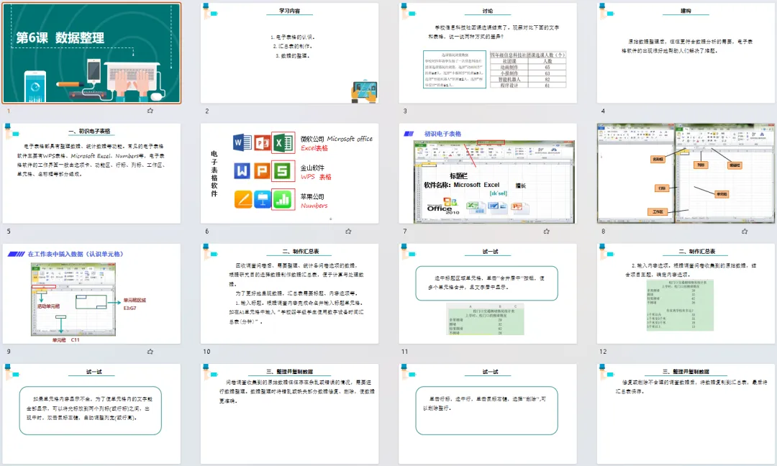Click slide number label "8"
Viewport: 777px width, 466px height.
[603, 232]
